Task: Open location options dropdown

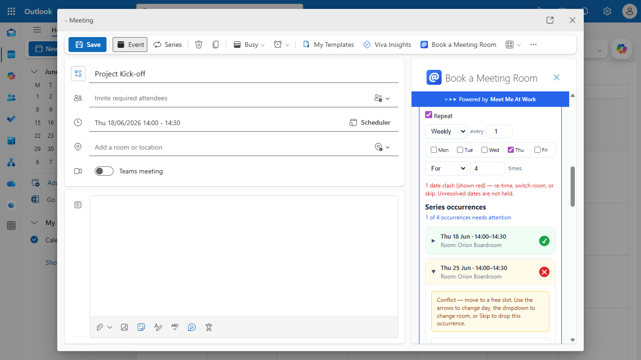Action: point(382,147)
